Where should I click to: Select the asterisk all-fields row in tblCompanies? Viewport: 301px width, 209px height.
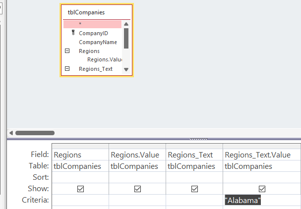[92, 24]
